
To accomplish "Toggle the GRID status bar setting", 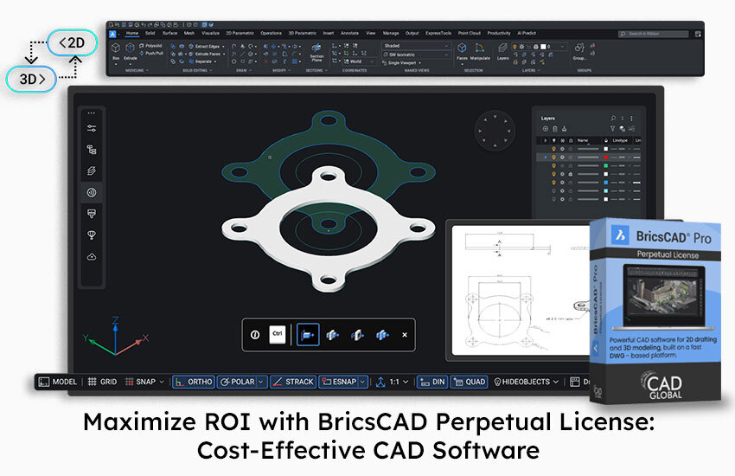I will tap(103, 382).
